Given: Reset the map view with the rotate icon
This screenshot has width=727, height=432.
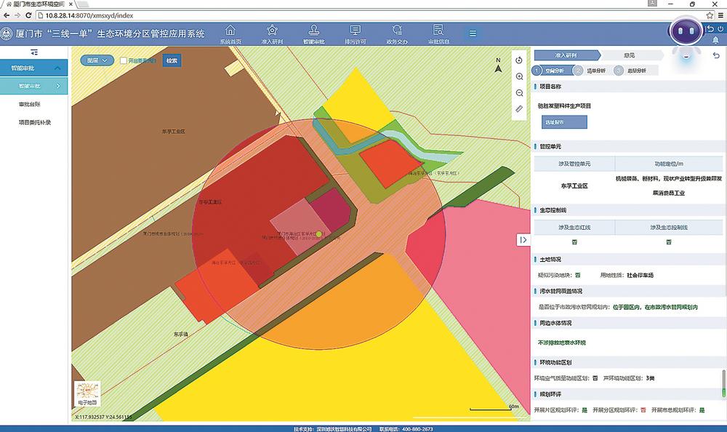Looking at the screenshot, I should 519,60.
